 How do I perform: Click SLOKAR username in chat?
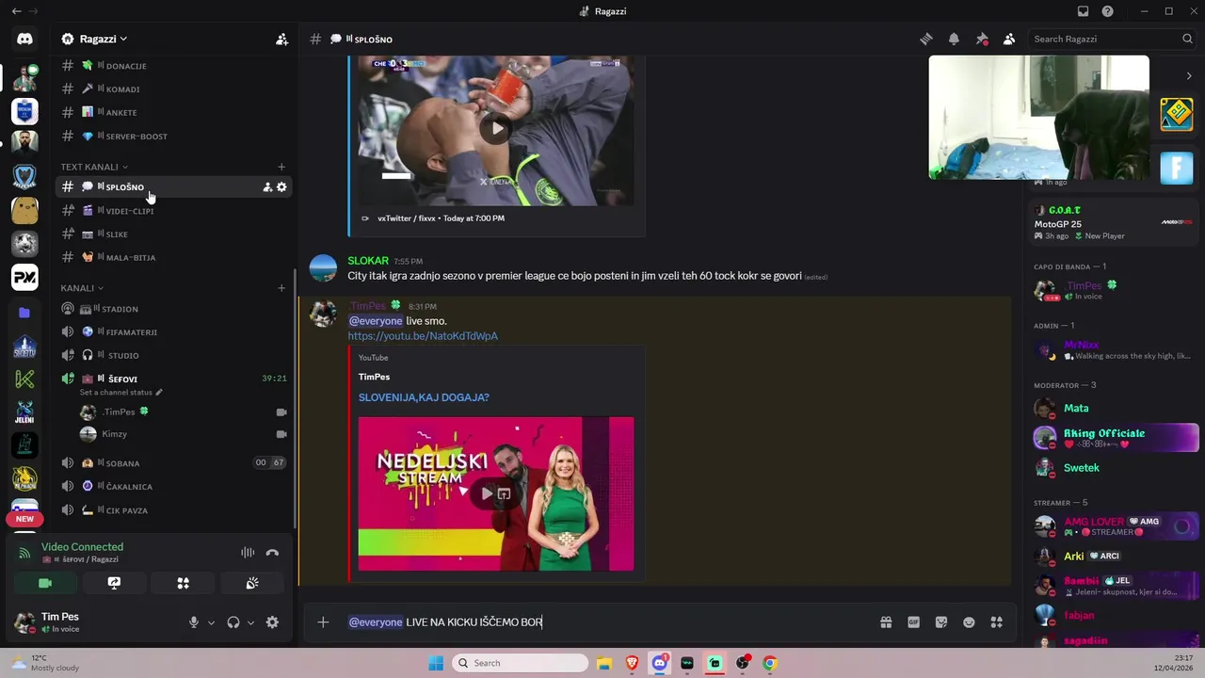368,261
